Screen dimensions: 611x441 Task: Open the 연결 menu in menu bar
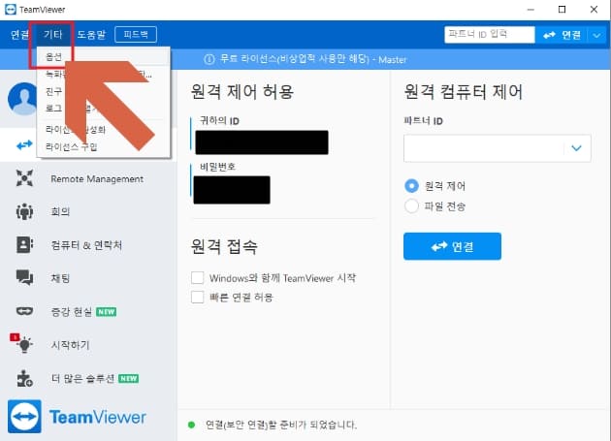point(19,35)
